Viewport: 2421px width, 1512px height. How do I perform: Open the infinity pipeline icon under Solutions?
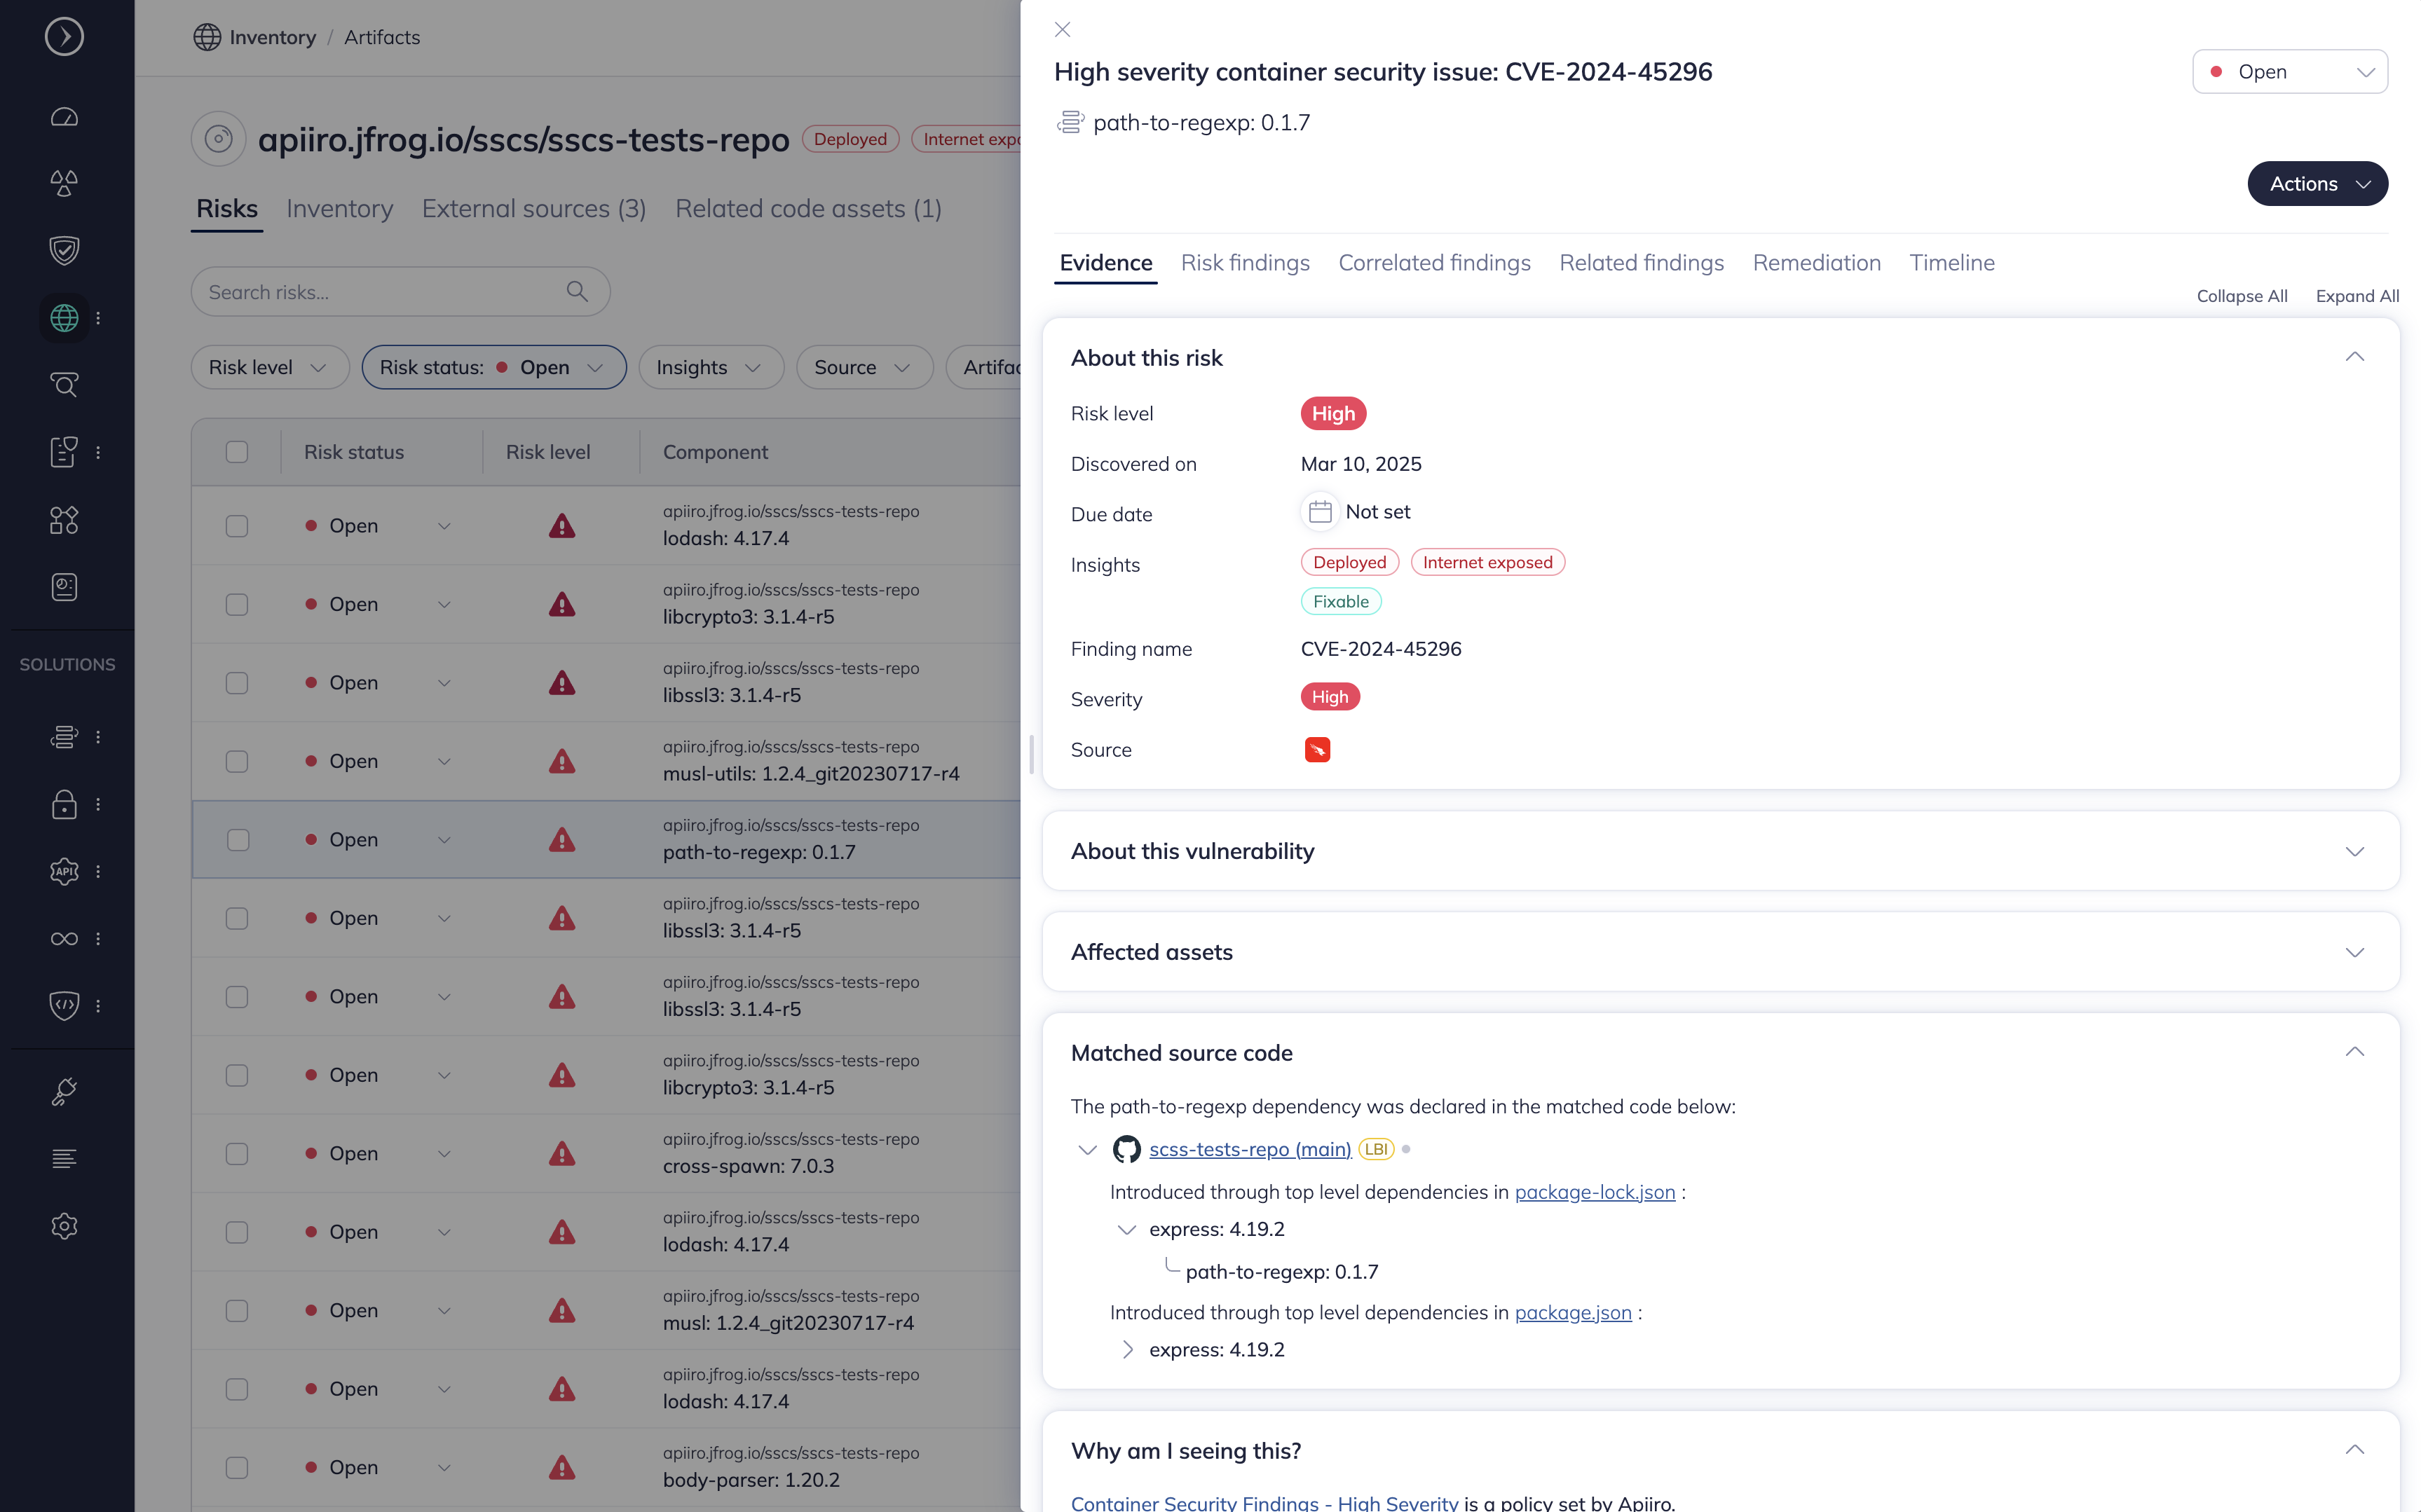pyautogui.click(x=64, y=939)
